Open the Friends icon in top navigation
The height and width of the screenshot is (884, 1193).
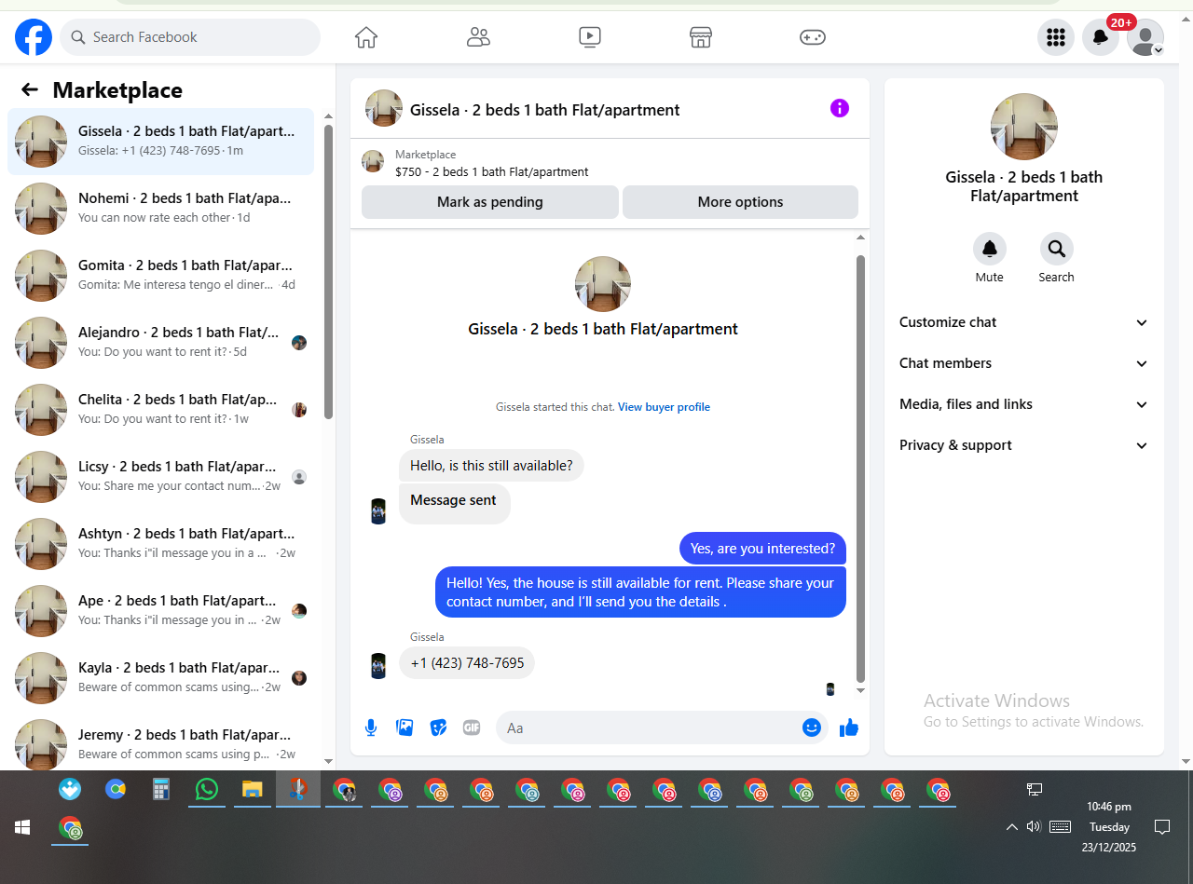478,37
